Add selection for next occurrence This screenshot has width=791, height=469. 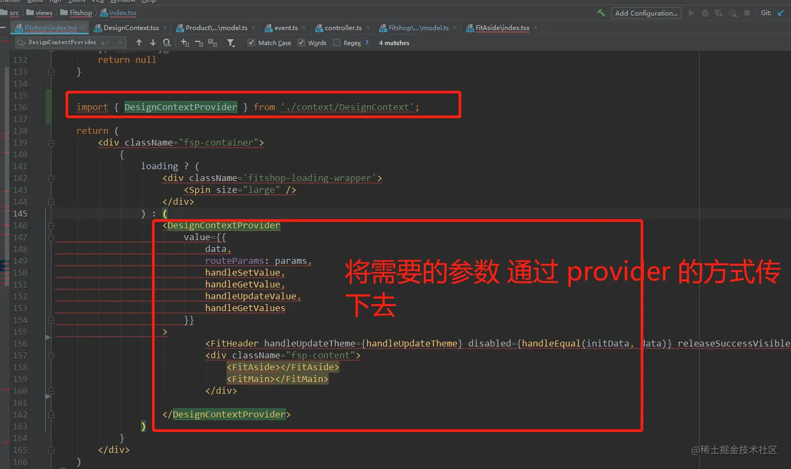[185, 42]
